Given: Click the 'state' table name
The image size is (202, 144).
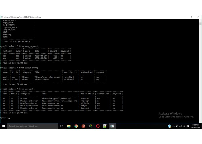Looking at the screenshot, I should click(6, 32).
